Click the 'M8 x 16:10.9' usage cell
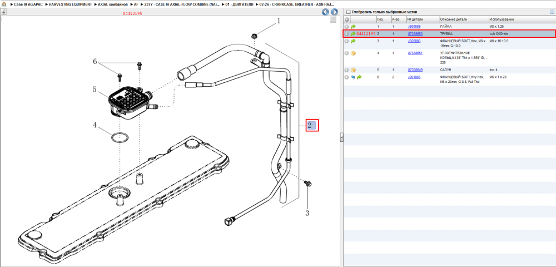 click(499, 41)
